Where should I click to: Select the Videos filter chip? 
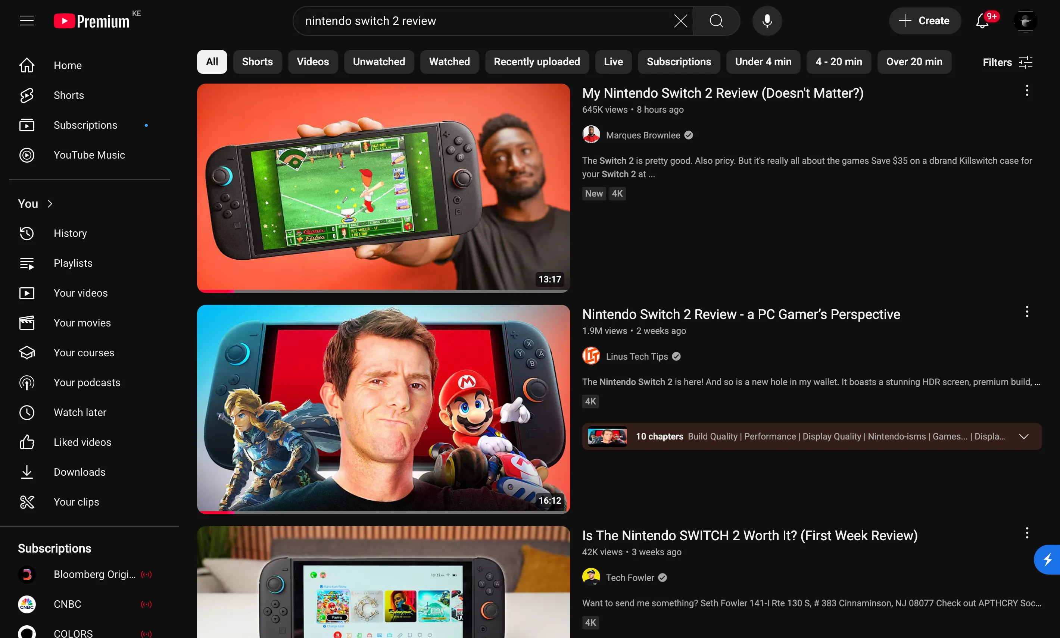coord(313,62)
